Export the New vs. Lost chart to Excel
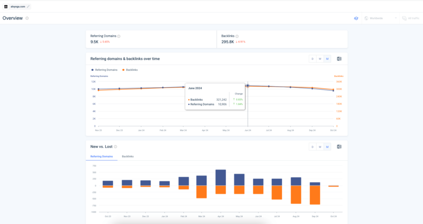 point(340,147)
